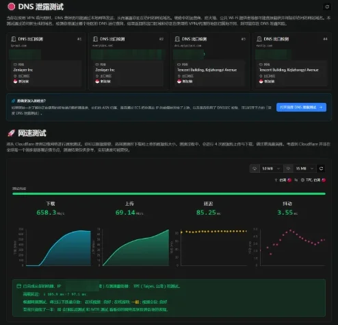Screen dimensions: 338x325
Task: Click the location pin icon in DNS card #3
Action: 179,76
